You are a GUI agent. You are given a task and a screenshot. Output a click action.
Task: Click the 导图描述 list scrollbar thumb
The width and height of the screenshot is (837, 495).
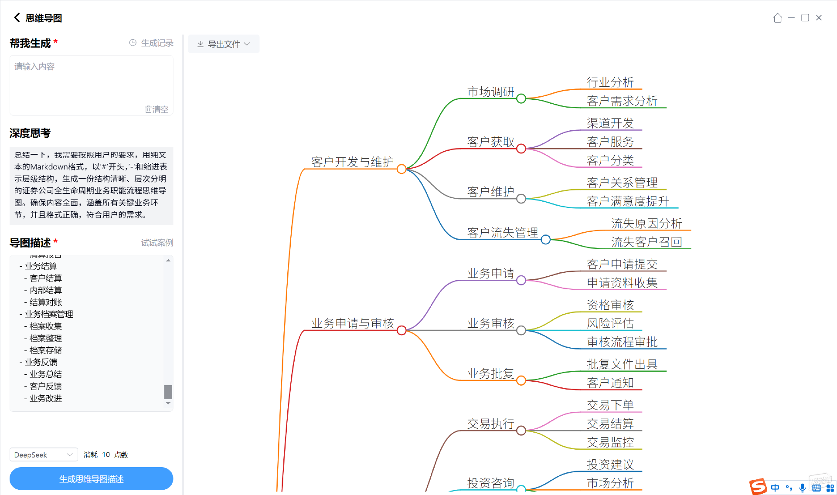click(x=168, y=392)
